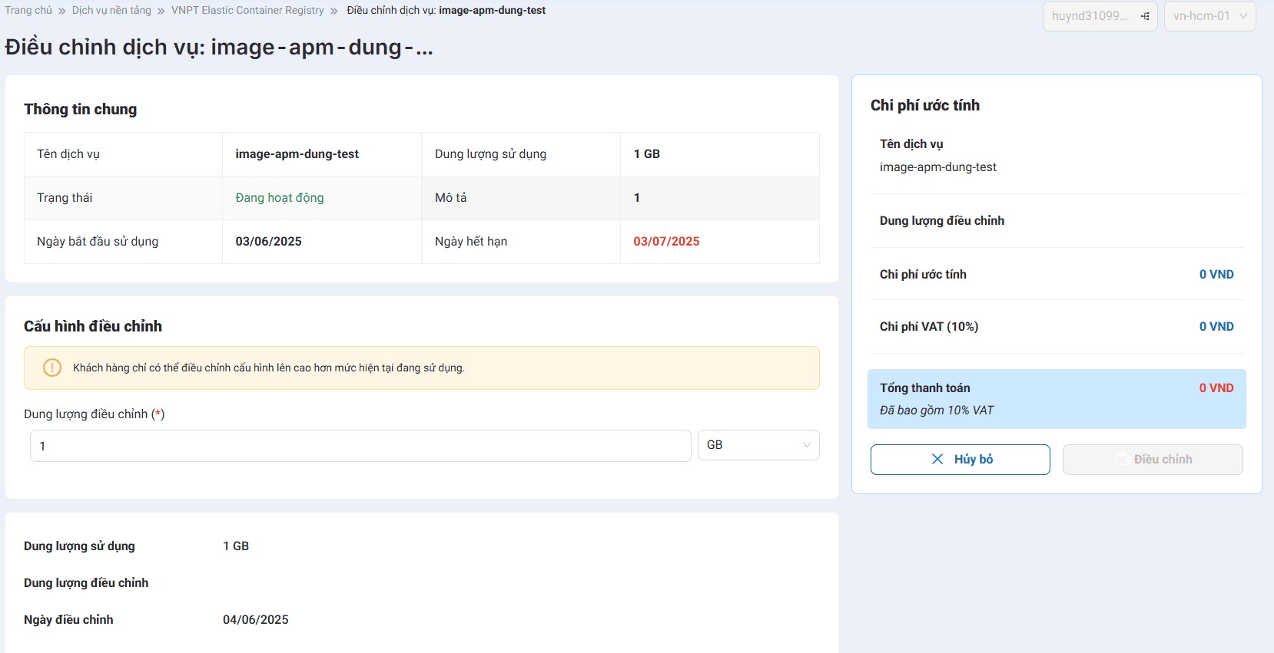Click the Tổng thanh toán summary box
The height and width of the screenshot is (653, 1274).
click(1056, 399)
